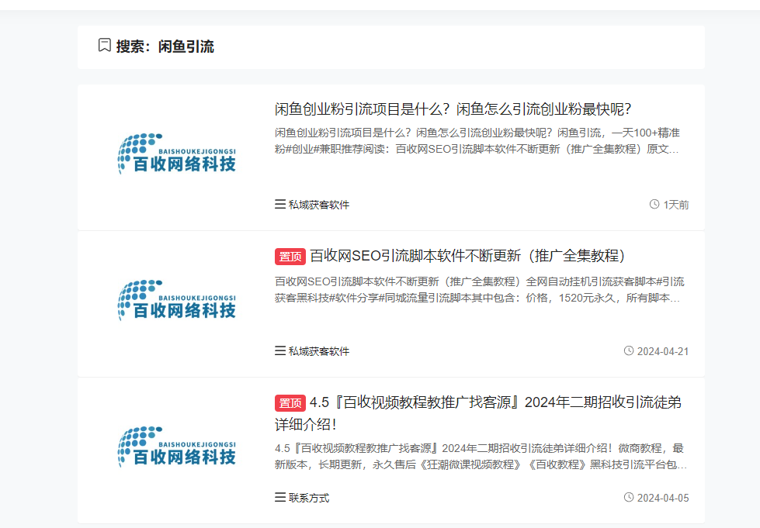This screenshot has width=760, height=528.
Task: Open article 闲鱼创业粉引流项目是什么
Action: (x=453, y=109)
